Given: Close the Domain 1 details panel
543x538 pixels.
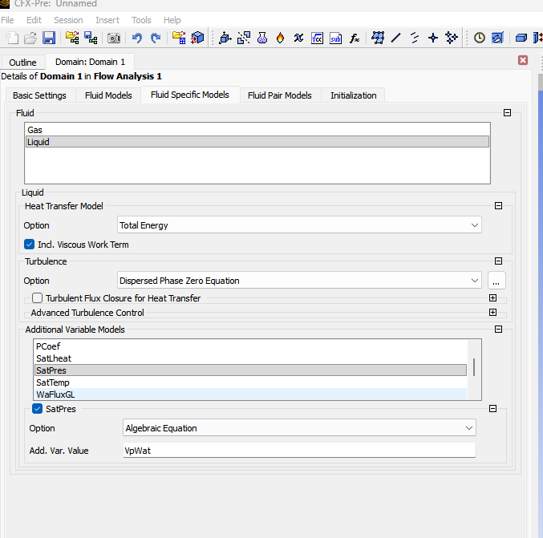Looking at the screenshot, I should tap(523, 60).
